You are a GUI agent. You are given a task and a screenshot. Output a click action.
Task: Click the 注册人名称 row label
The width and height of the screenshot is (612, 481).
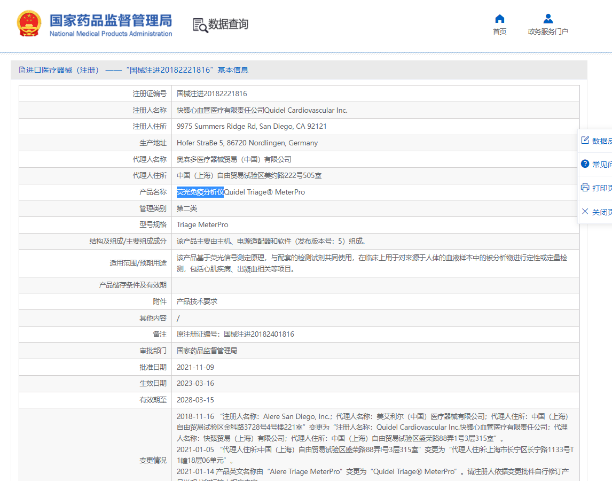pyautogui.click(x=150, y=110)
